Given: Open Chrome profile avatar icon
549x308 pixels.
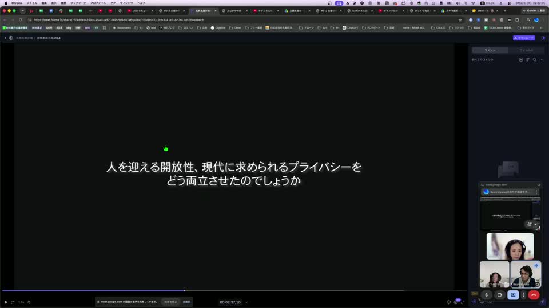Looking at the screenshot, I should pyautogui.click(x=536, y=20).
